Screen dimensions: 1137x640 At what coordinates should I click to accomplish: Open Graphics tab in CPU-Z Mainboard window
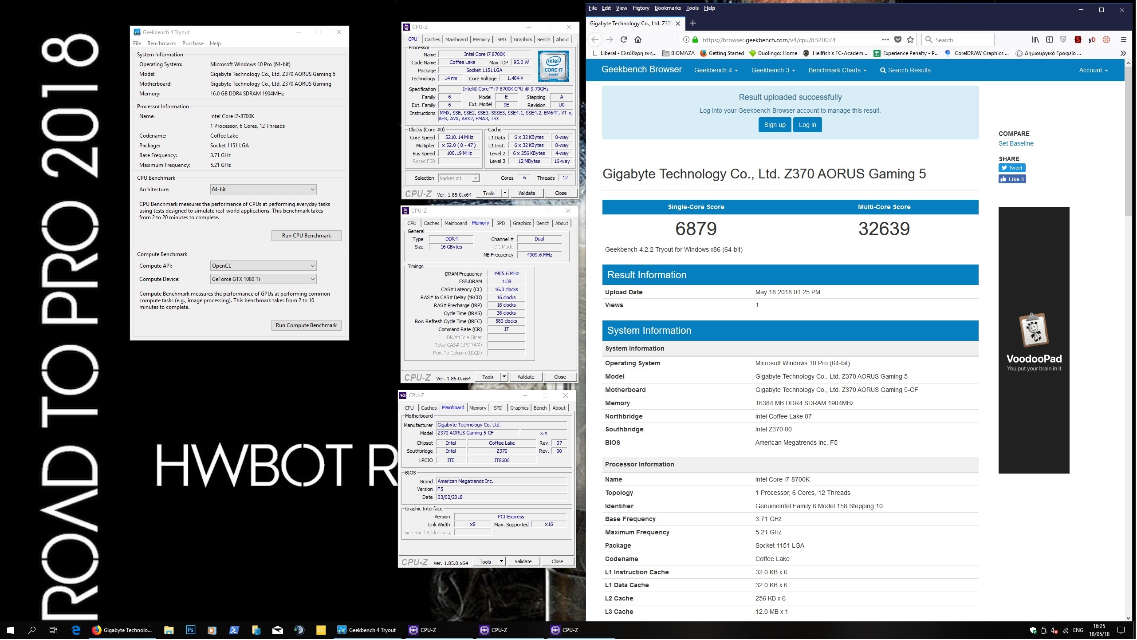(520, 408)
